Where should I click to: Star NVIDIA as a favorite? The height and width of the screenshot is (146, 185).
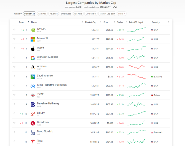coord(14,30)
